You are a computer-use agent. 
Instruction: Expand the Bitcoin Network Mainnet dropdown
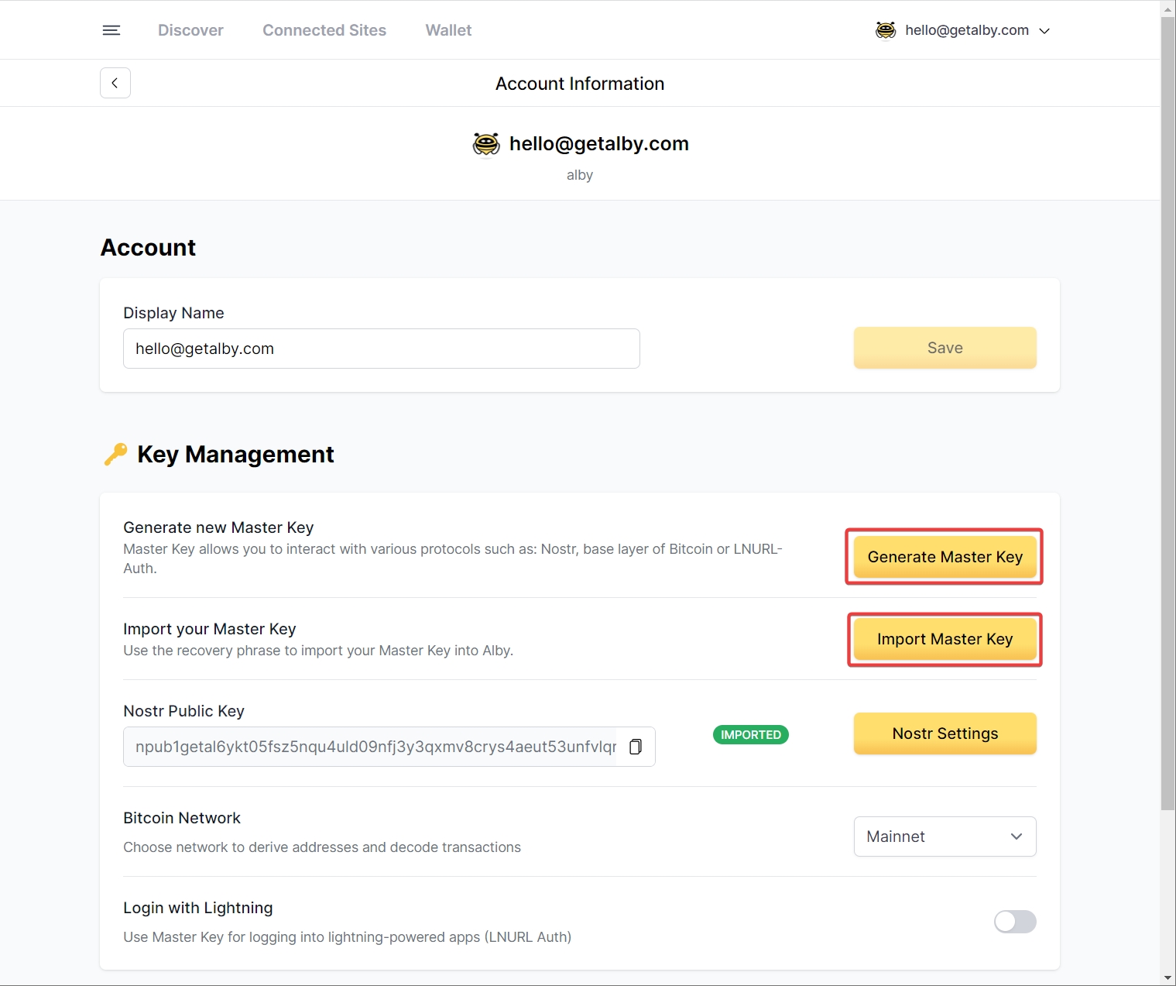coord(945,837)
